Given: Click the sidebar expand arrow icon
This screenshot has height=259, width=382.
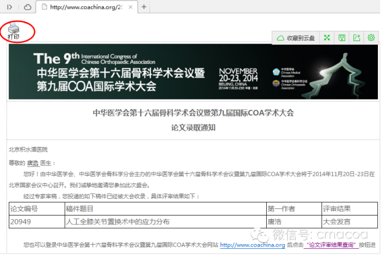Looking at the screenshot, I should point(10,7).
